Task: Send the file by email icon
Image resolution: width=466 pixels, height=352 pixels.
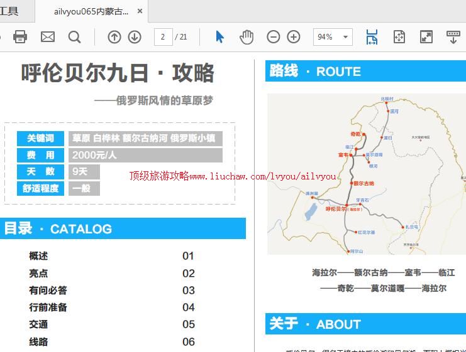Action: pos(48,37)
